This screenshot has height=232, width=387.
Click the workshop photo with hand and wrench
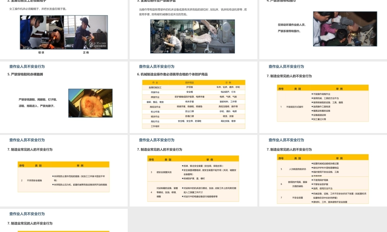coord(192,36)
